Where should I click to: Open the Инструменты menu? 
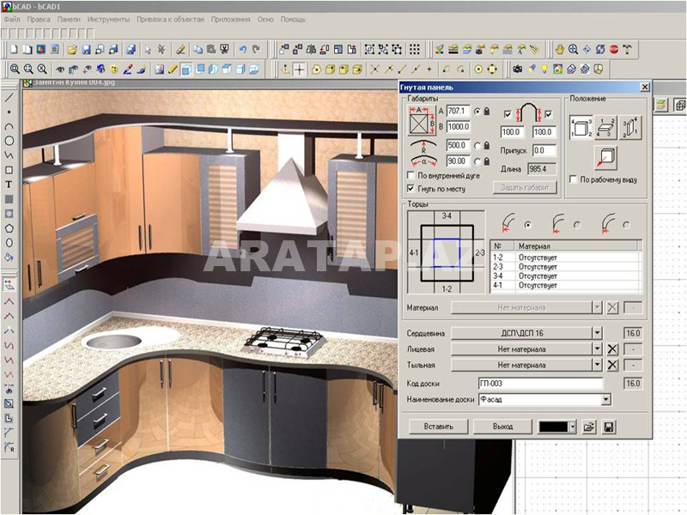(108, 20)
